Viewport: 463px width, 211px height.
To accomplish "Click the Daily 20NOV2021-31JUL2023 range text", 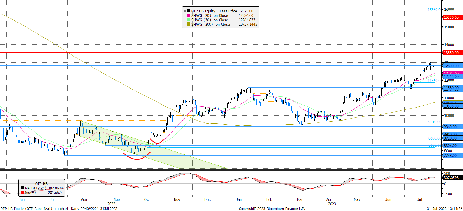I will point(94,209).
